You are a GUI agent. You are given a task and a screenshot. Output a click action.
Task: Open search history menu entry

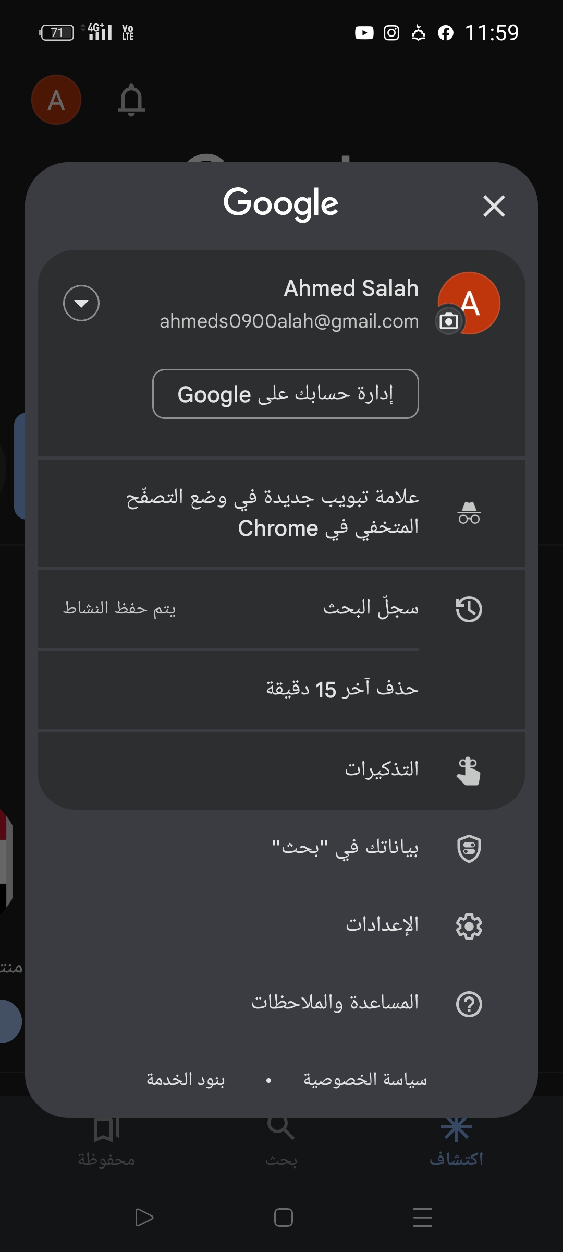[281, 609]
